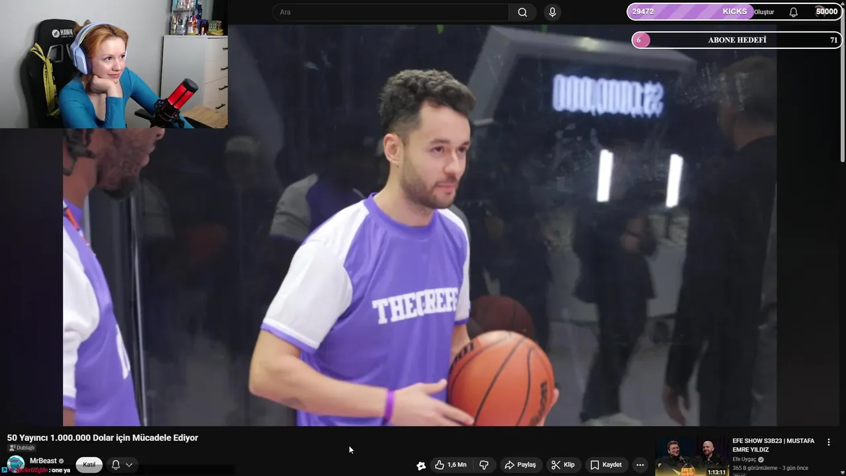Open subscription notification bell dropdown

pyautogui.click(x=122, y=465)
